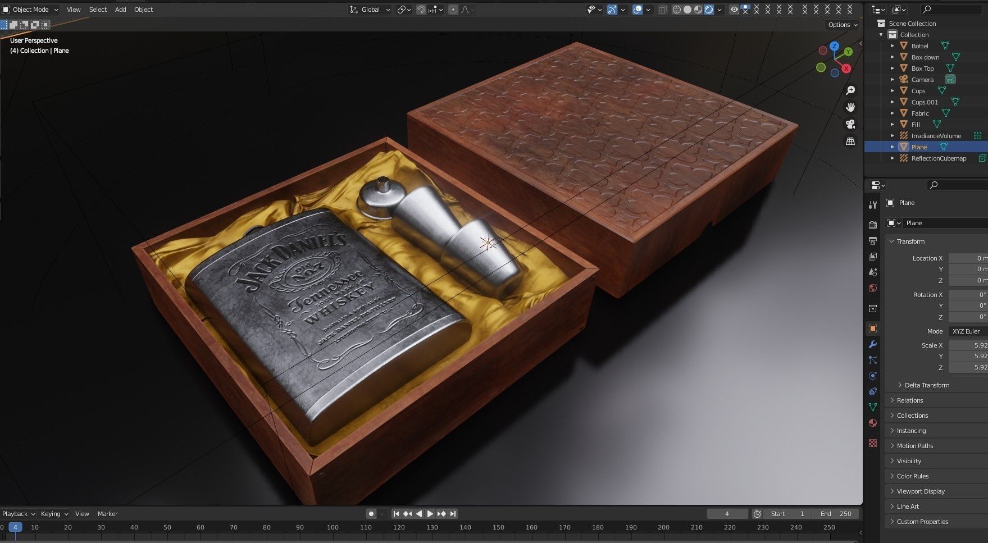Open the Physics properties tab
The width and height of the screenshot is (988, 543).
[x=872, y=376]
